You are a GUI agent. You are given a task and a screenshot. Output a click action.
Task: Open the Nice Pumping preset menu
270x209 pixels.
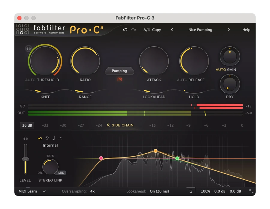[x=200, y=30]
